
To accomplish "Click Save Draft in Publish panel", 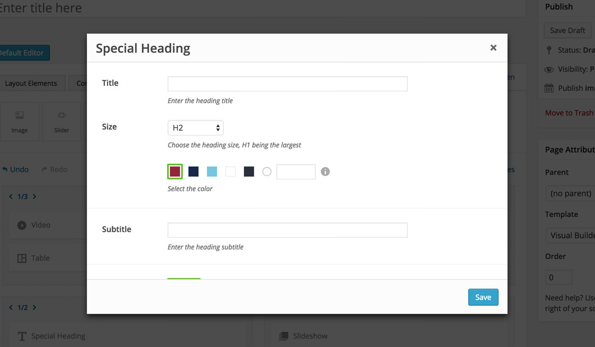I will tap(568, 30).
